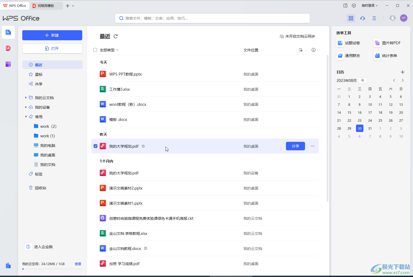Open the three-line menu icon in header
The height and width of the screenshot is (277, 413).
pos(374,18)
